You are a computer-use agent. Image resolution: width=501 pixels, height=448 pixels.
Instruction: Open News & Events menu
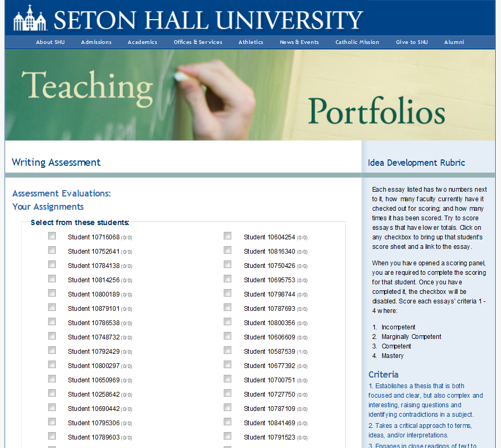coord(299,42)
